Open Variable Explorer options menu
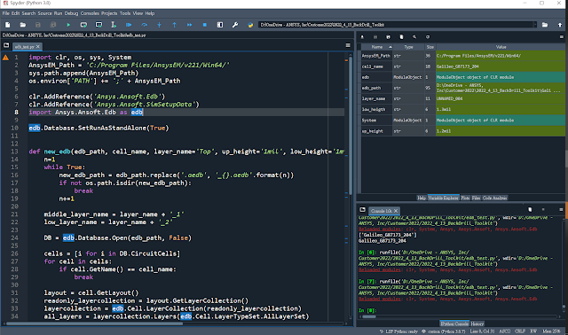Screen dimensions: 568x335 click(562, 37)
